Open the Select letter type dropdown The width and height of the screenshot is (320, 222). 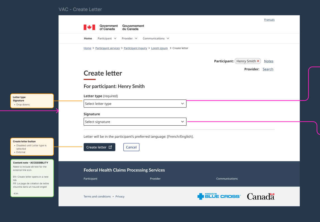click(x=135, y=104)
